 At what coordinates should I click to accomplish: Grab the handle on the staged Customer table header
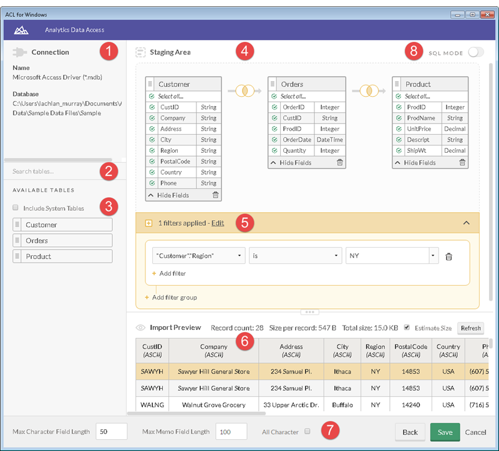(150, 84)
